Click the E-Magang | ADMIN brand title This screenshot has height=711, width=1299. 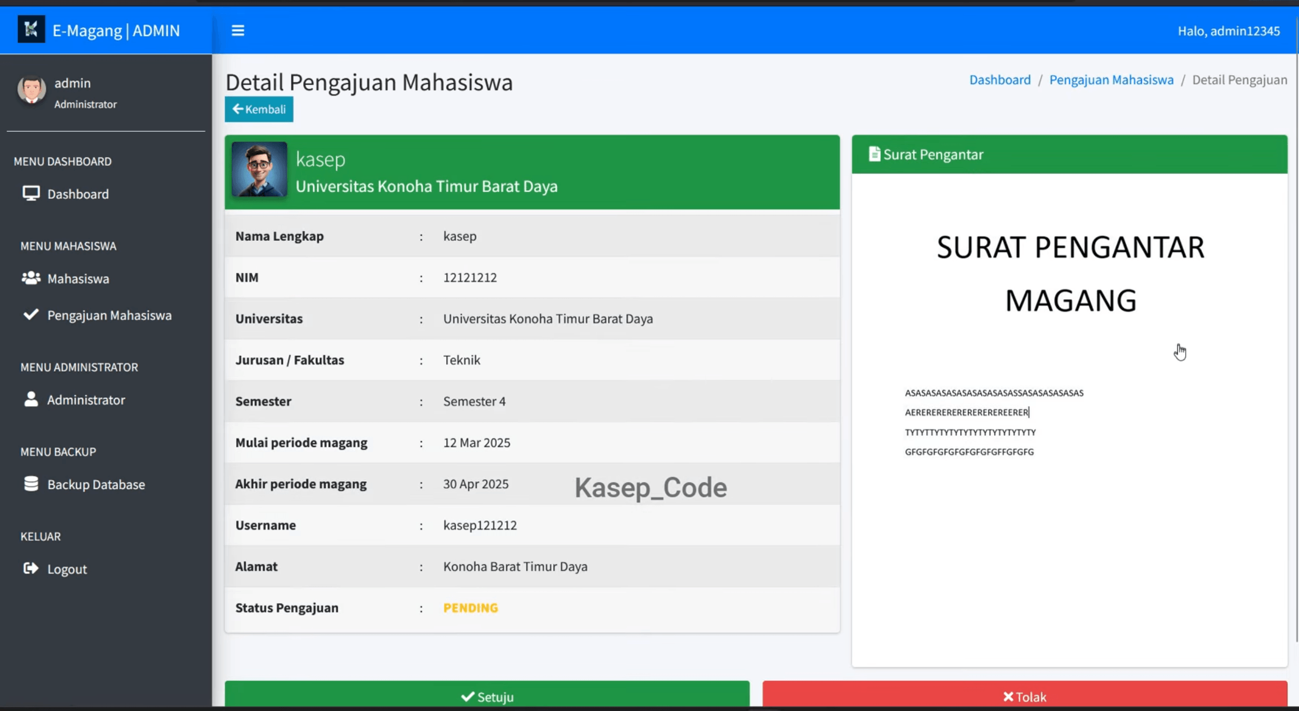click(x=116, y=30)
